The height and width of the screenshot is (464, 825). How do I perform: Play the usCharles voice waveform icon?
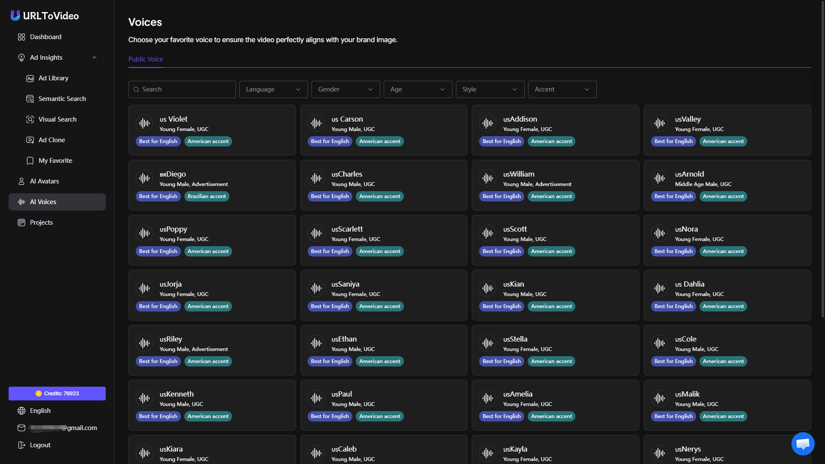(316, 178)
